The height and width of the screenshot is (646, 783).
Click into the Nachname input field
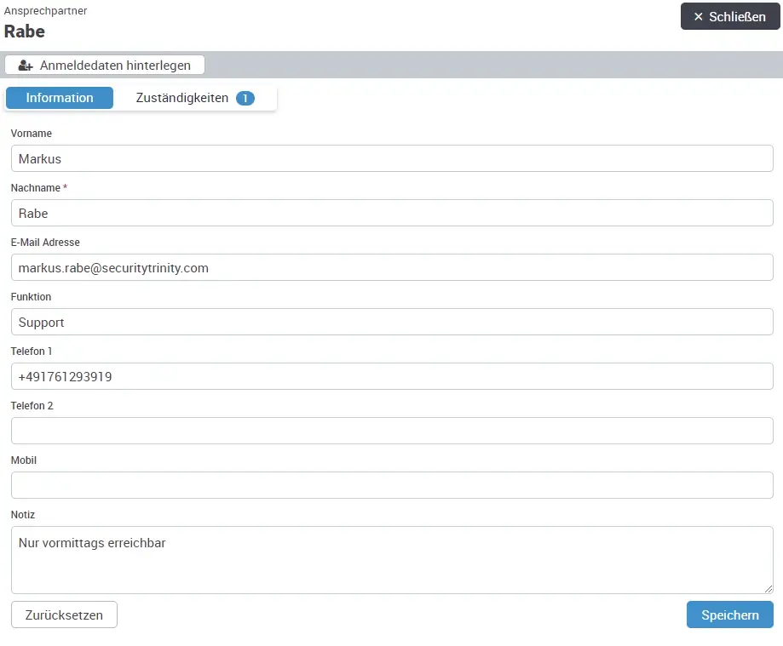[392, 213]
